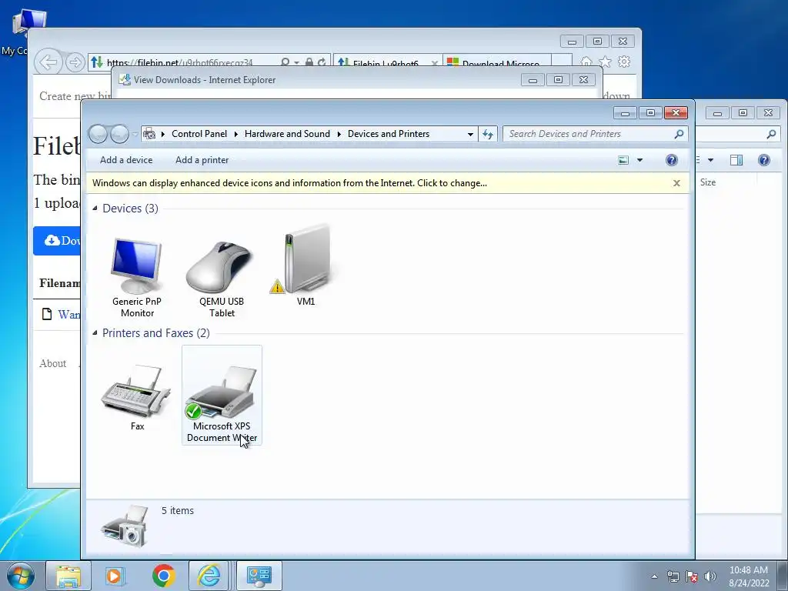Viewport: 788px width, 591px height.
Task: Select the Generic PnP Monitor device
Action: [137, 277]
